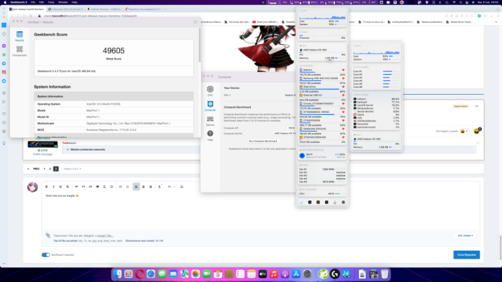502x282 pixels.
Task: Click the Italic formatting icon in editor
Action: point(54,187)
